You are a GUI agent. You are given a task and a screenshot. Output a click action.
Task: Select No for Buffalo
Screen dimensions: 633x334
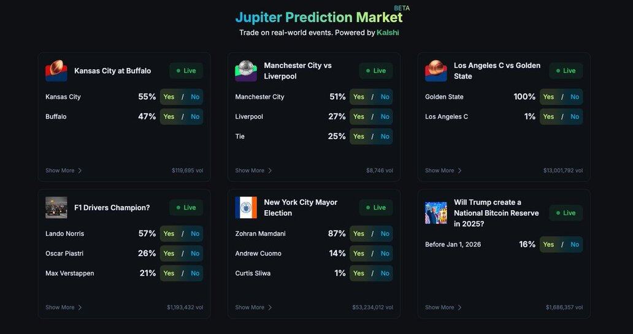click(195, 116)
